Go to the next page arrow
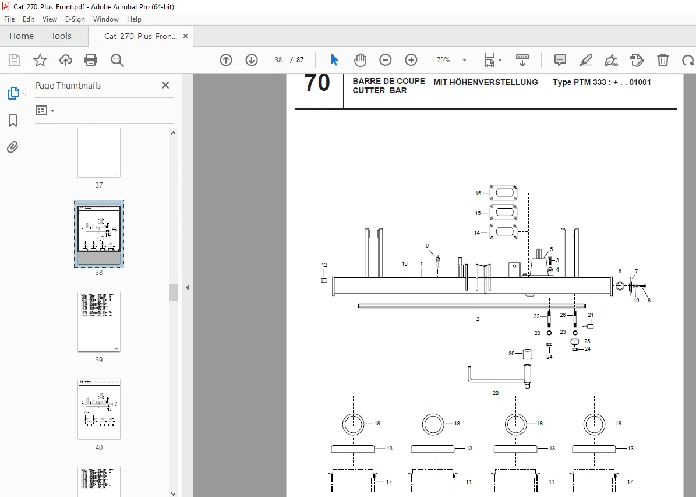696x497 pixels. point(252,60)
